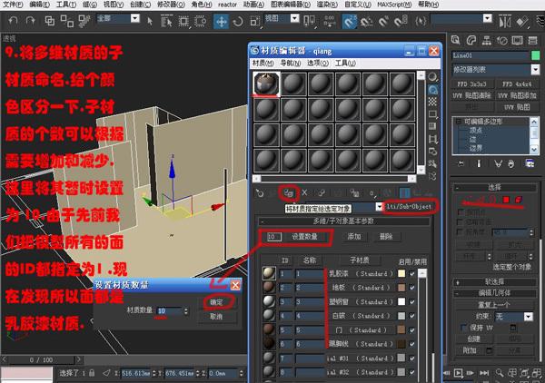Viewport: 545px width, 383px height.
Task: Open the Utilities command panel tab
Action: click(x=533, y=40)
